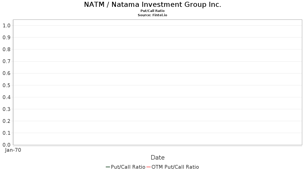
Task: Click the 0.0 y-axis tick label
Action: (6, 145)
